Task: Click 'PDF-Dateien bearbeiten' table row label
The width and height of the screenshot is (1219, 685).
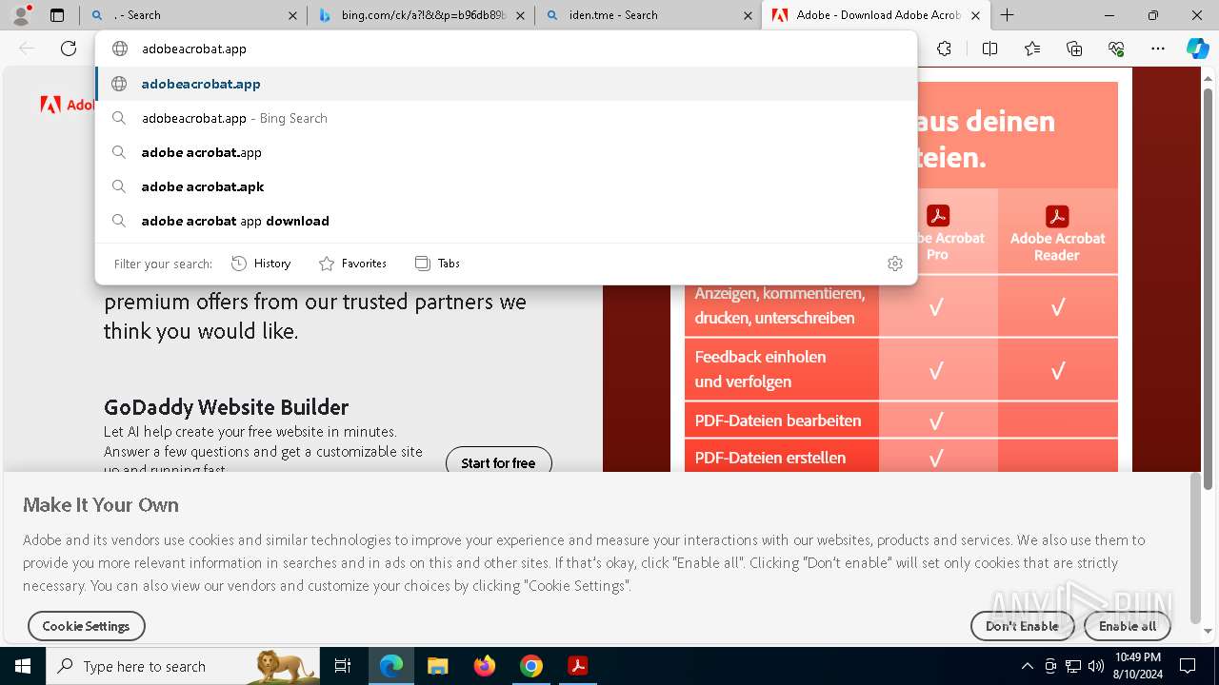Action: [778, 421]
